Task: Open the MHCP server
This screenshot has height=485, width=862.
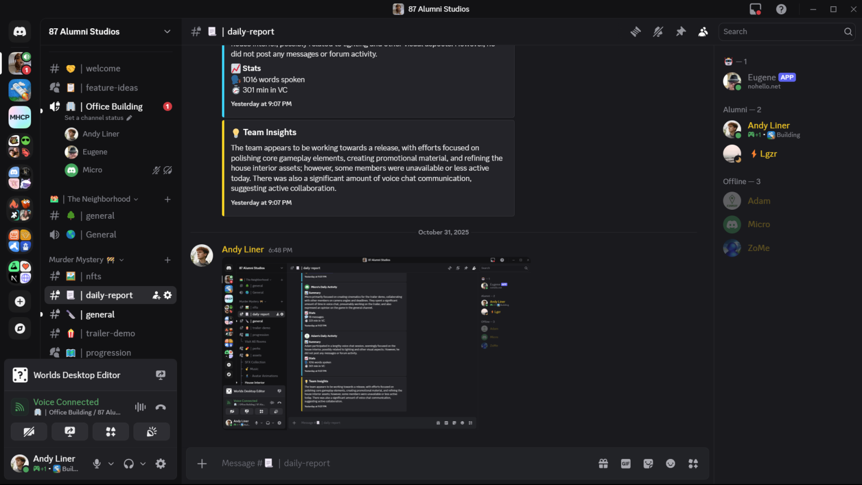Action: [x=20, y=117]
